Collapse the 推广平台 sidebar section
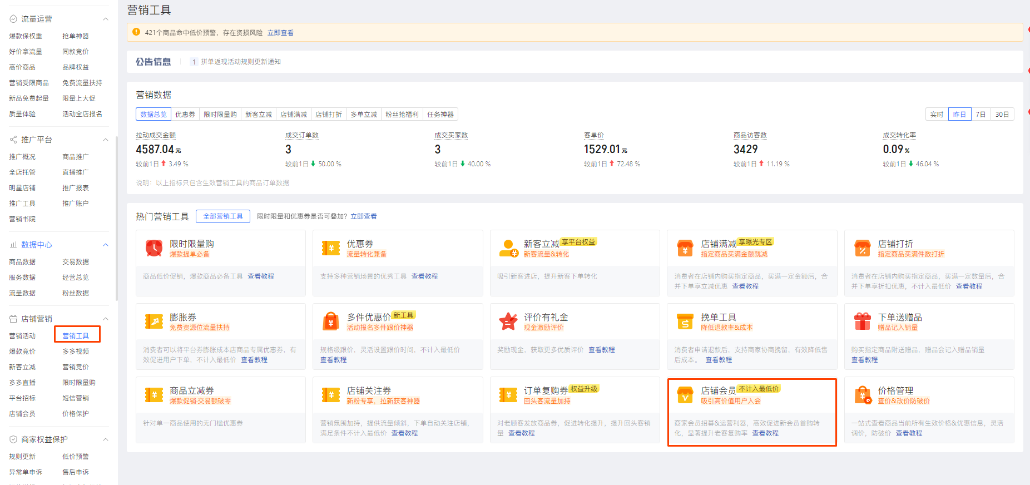The image size is (1030, 485). coord(106,140)
